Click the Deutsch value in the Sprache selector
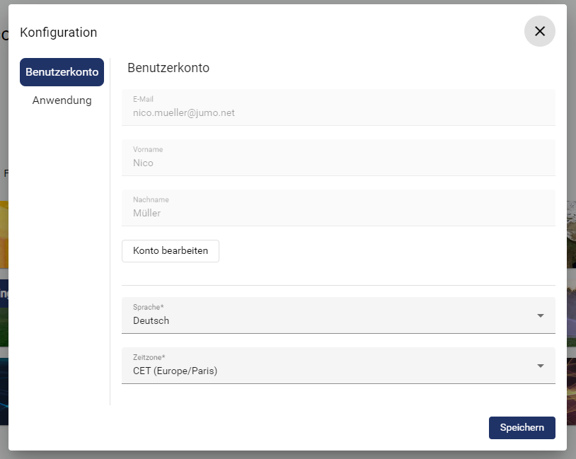Image resolution: width=576 pixels, height=459 pixels. (x=151, y=321)
